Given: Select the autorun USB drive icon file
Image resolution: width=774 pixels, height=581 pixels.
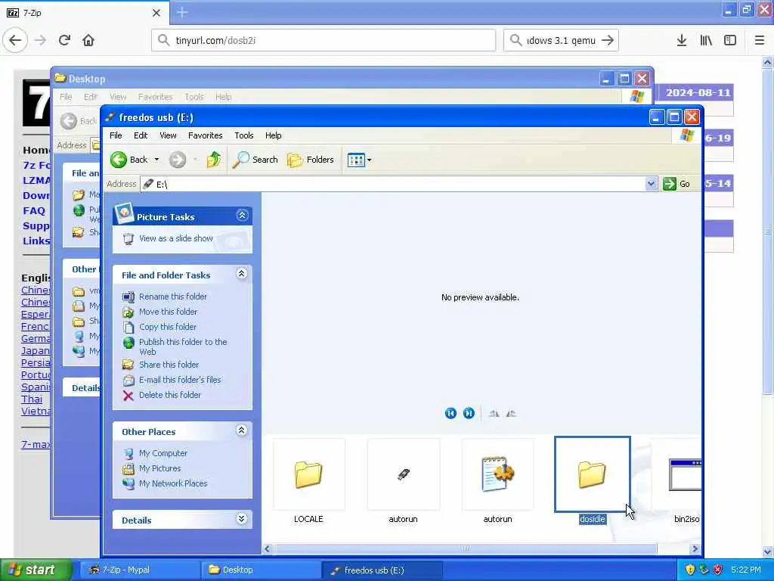Looking at the screenshot, I should pos(404,482).
